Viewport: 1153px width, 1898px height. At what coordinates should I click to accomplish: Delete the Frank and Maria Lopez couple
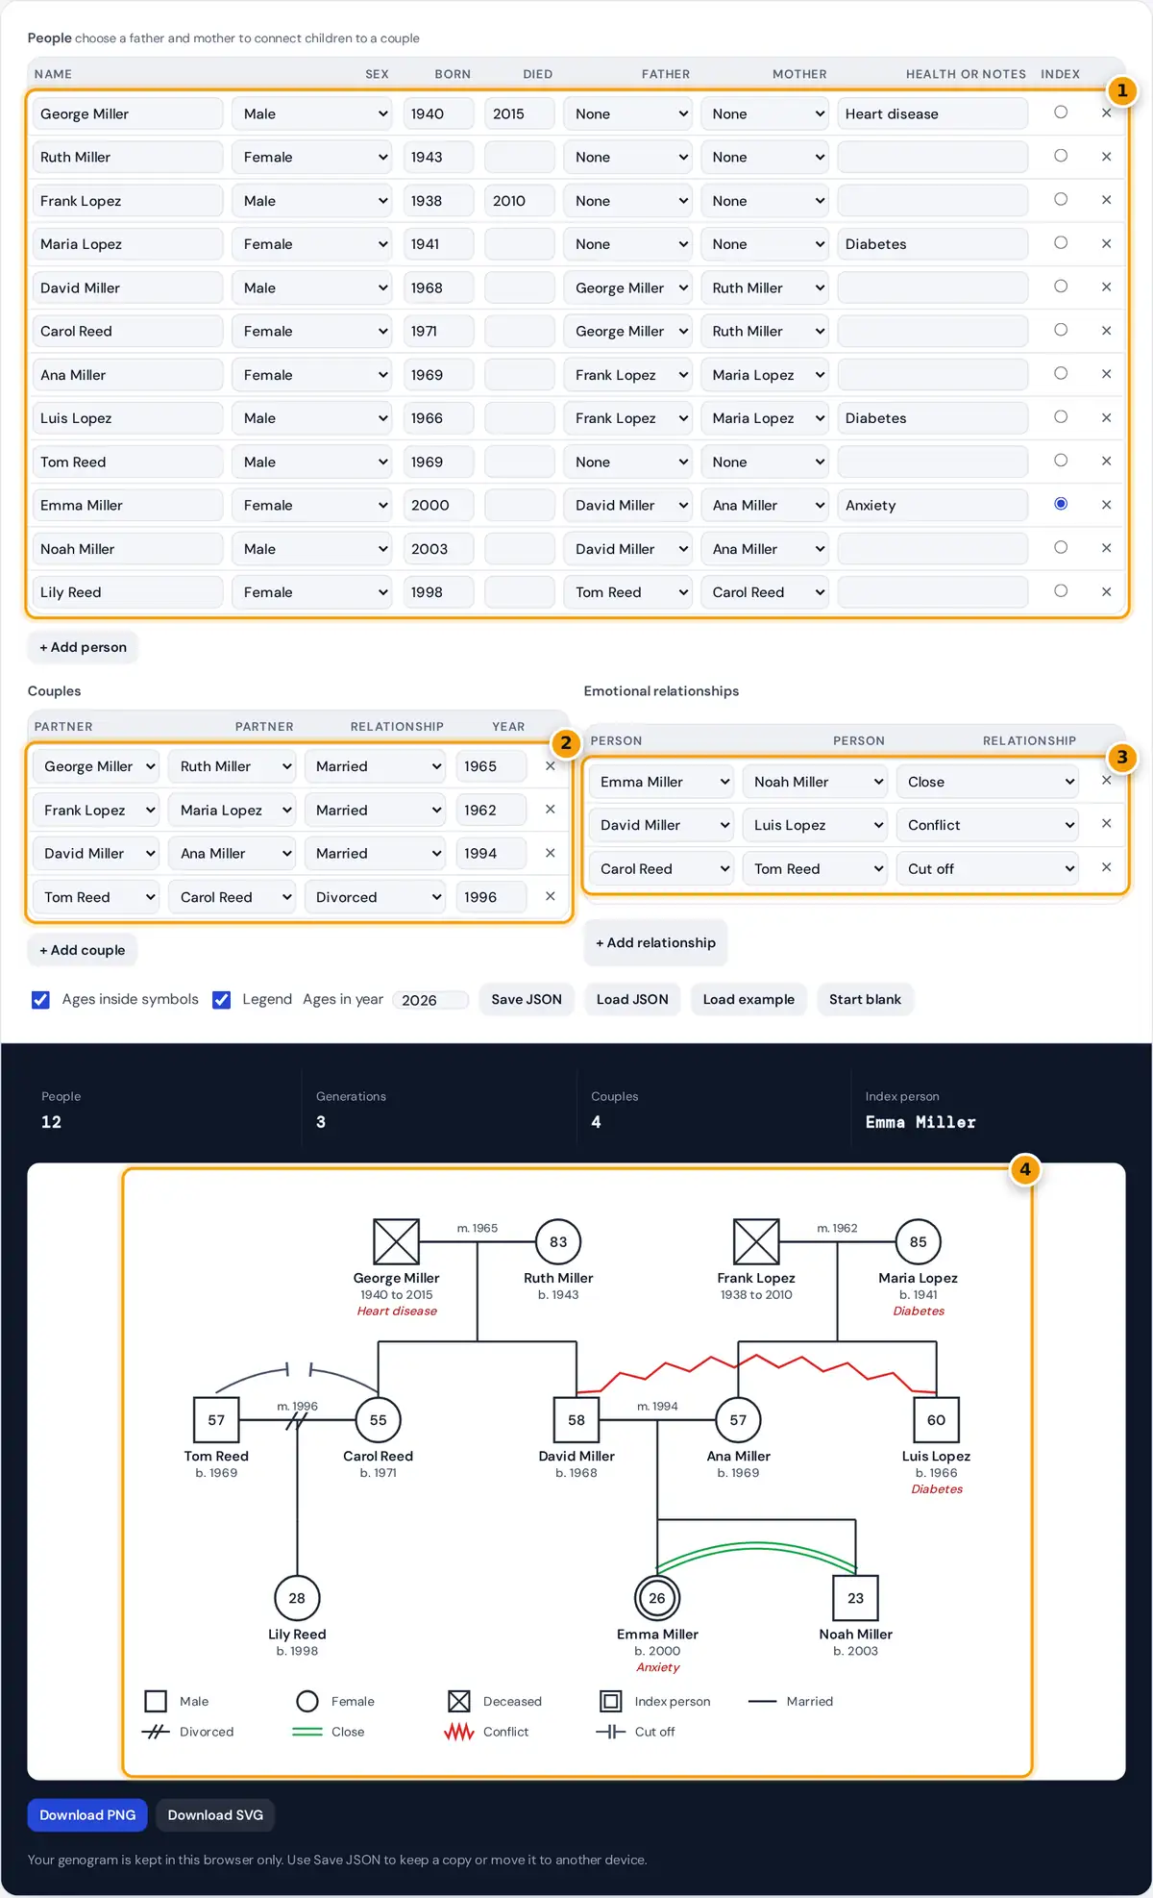pyautogui.click(x=550, y=810)
